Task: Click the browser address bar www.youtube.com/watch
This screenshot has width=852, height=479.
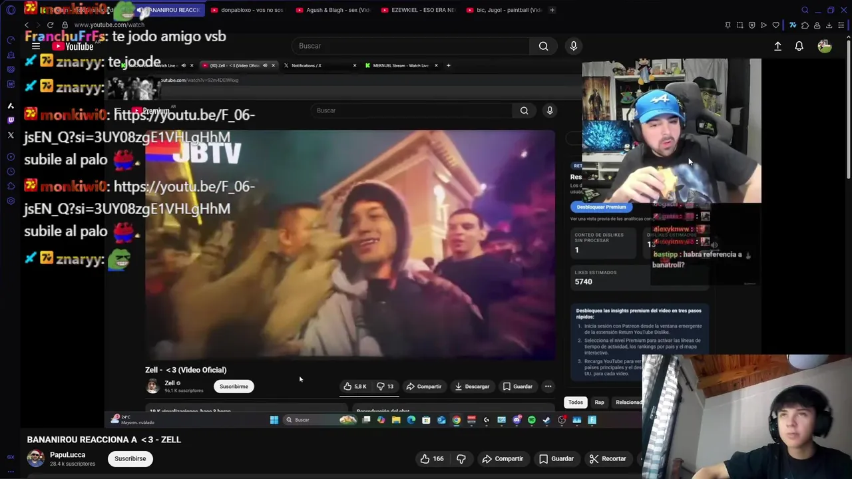Action: coord(109,25)
